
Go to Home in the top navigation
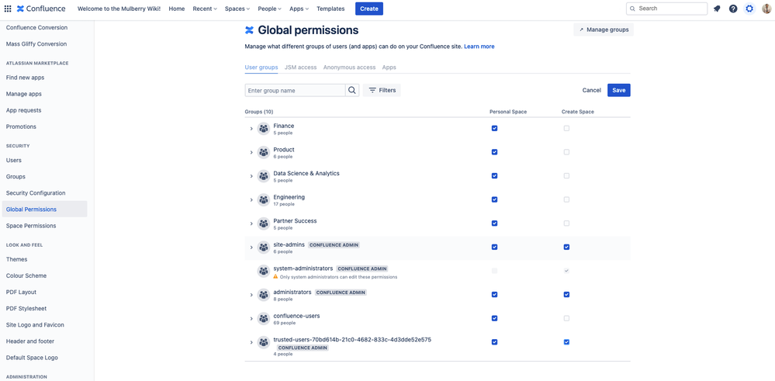pos(176,9)
